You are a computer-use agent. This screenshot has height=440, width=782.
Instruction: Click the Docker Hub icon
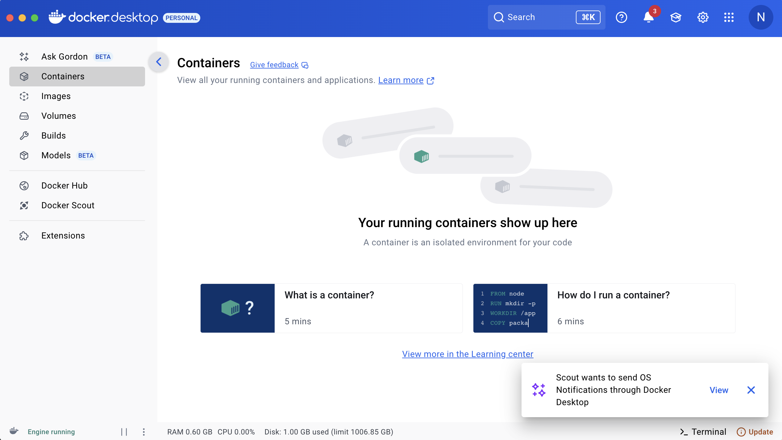tap(24, 186)
